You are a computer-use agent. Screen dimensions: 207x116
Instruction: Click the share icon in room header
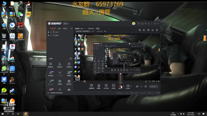coord(157,30)
